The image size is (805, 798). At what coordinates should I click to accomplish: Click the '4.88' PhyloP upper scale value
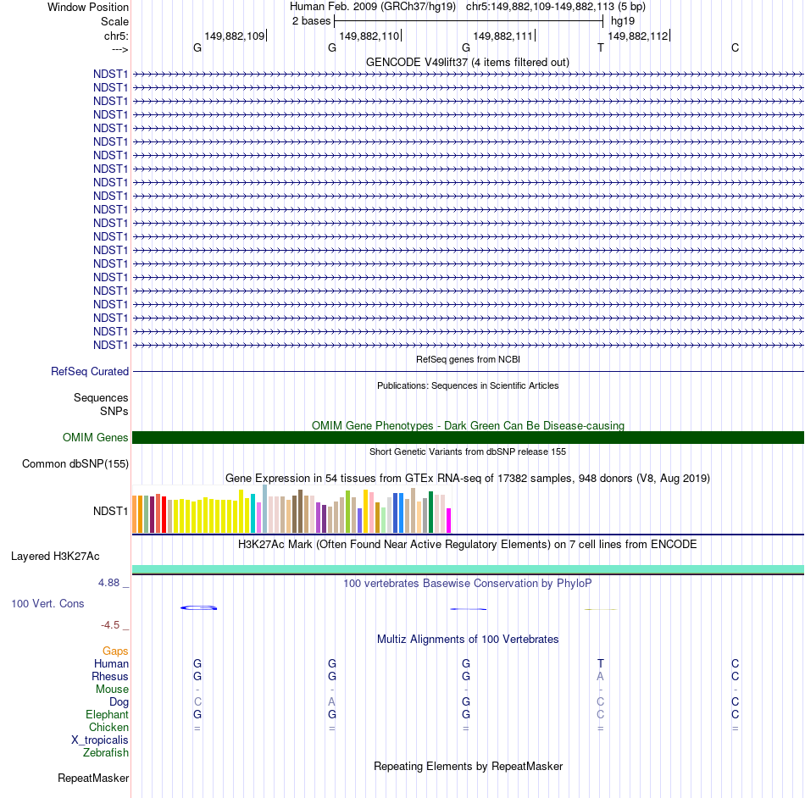[108, 583]
